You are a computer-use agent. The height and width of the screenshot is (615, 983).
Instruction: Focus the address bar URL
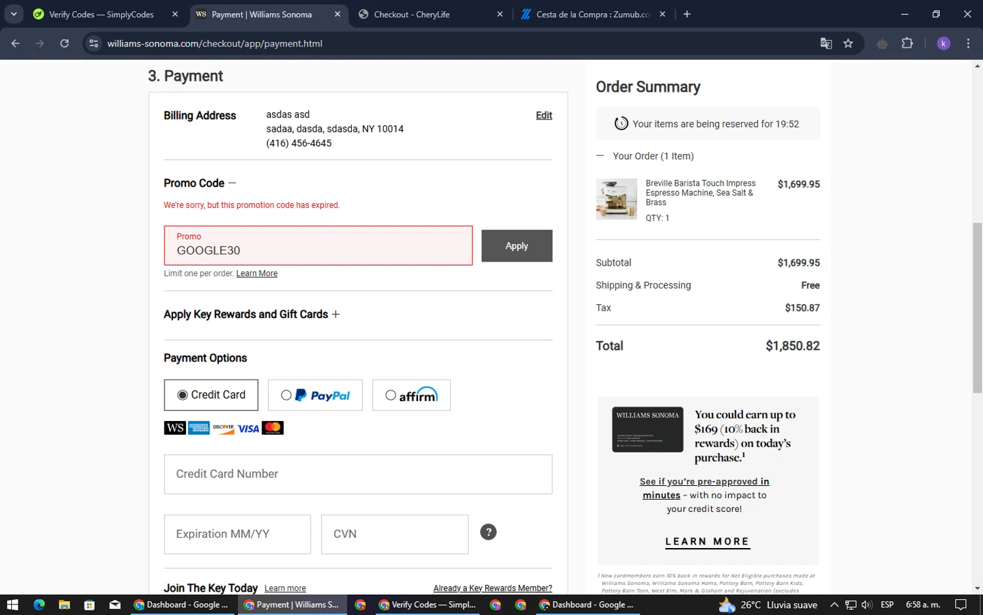[215, 43]
